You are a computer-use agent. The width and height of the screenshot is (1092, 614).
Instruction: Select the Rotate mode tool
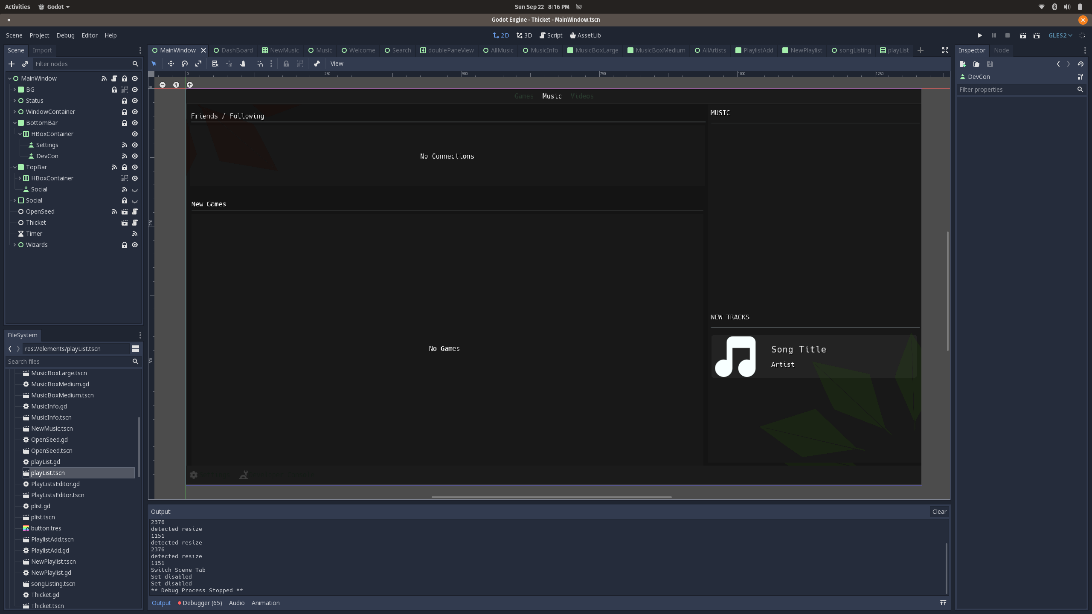click(185, 64)
